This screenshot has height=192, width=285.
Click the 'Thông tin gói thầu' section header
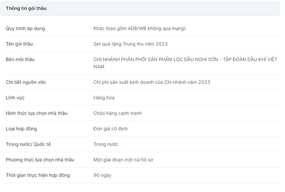coord(26,8)
